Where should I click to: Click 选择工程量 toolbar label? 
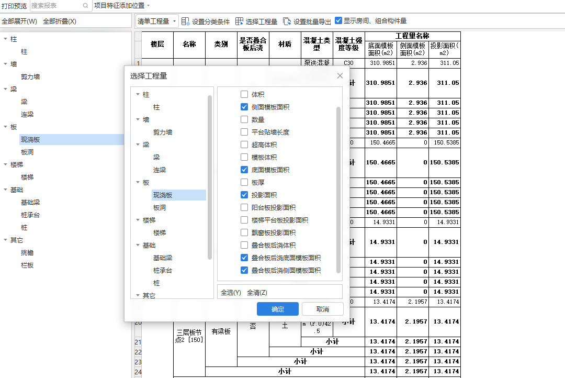click(x=262, y=21)
